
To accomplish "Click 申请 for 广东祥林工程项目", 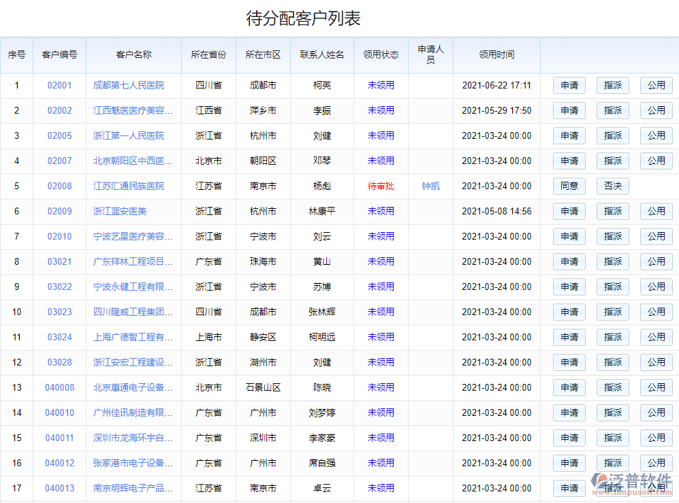I will (569, 261).
